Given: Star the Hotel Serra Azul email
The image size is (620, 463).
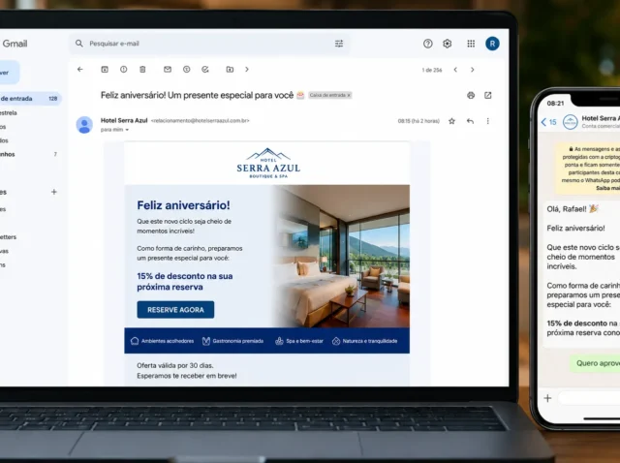Looking at the screenshot, I should coord(451,121).
